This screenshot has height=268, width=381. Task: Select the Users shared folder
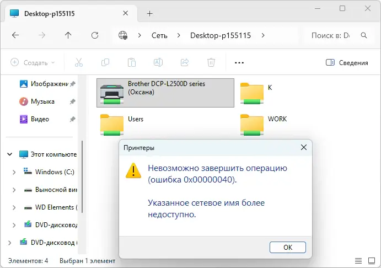[x=122, y=125]
